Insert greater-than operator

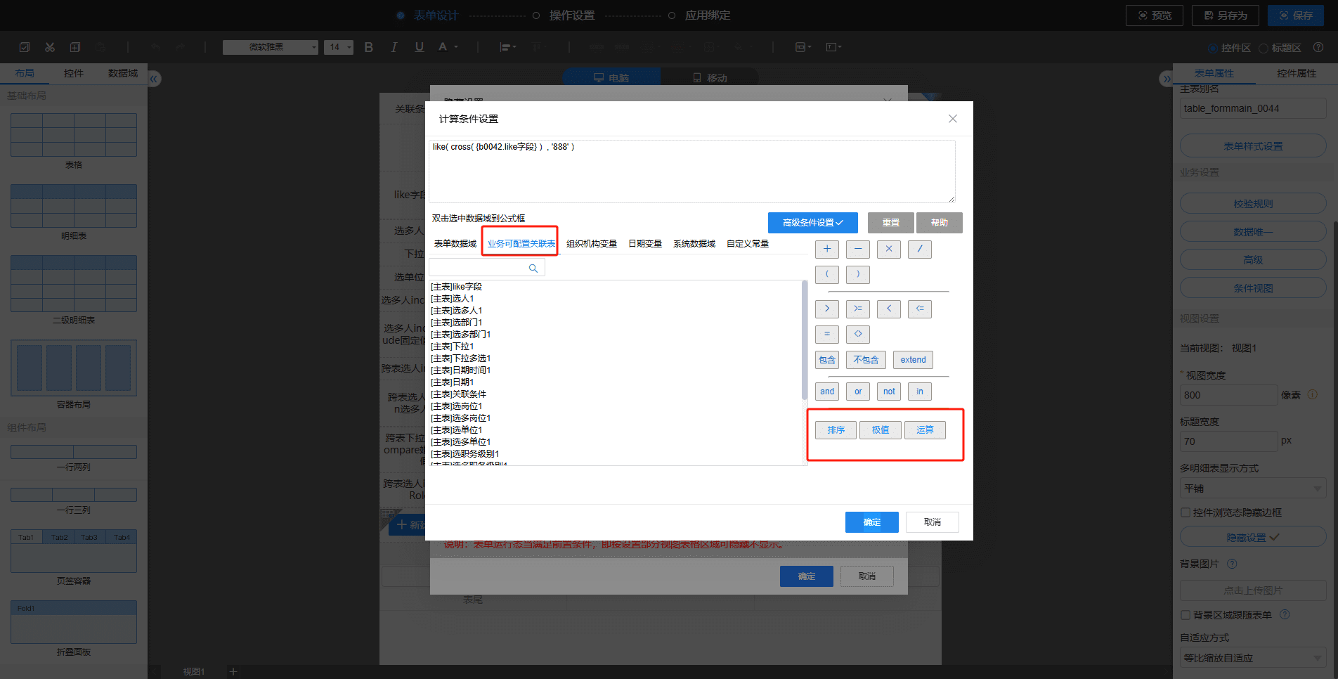click(x=827, y=309)
